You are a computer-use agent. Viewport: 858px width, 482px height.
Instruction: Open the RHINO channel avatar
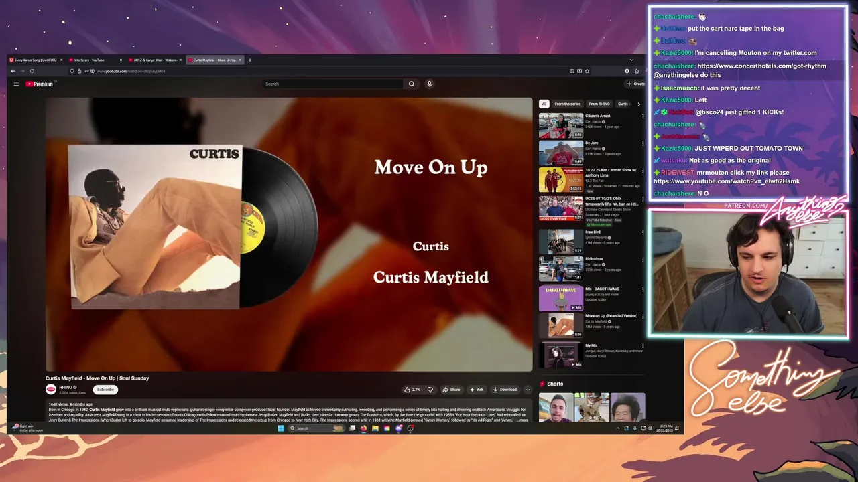point(51,389)
